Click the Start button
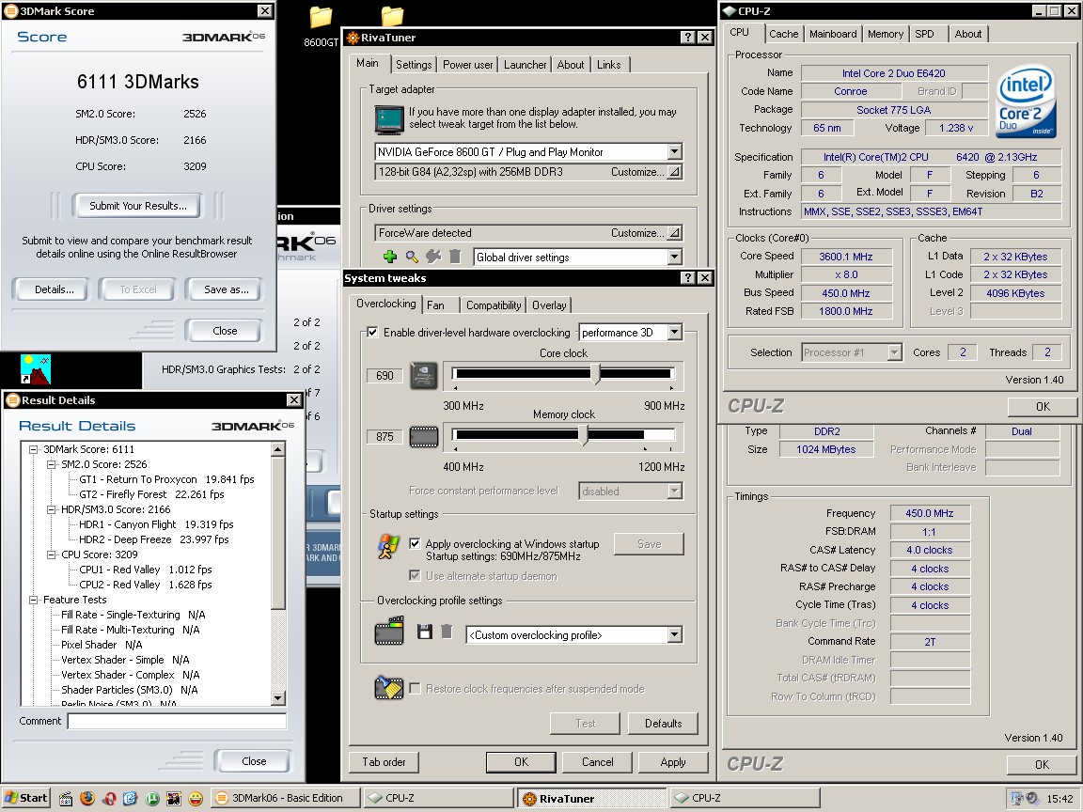The width and height of the screenshot is (1083, 812). pos(26,798)
